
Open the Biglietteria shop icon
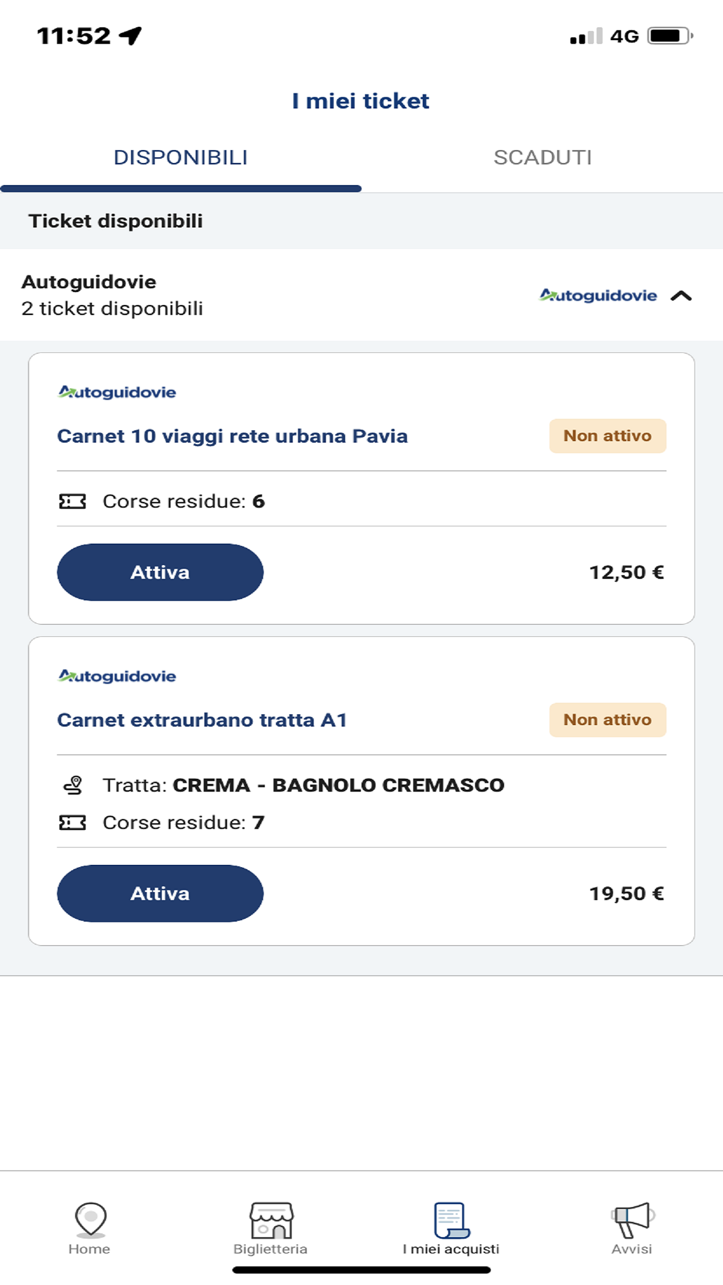point(271,1220)
